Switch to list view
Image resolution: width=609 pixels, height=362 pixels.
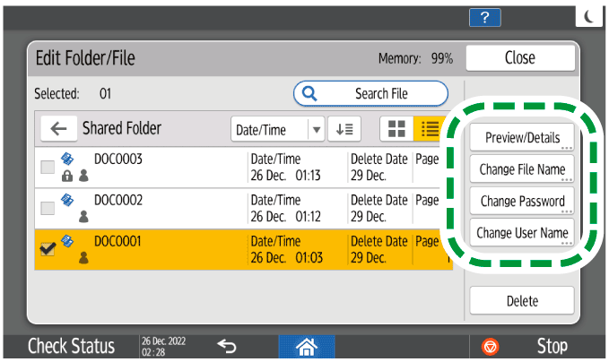(430, 129)
